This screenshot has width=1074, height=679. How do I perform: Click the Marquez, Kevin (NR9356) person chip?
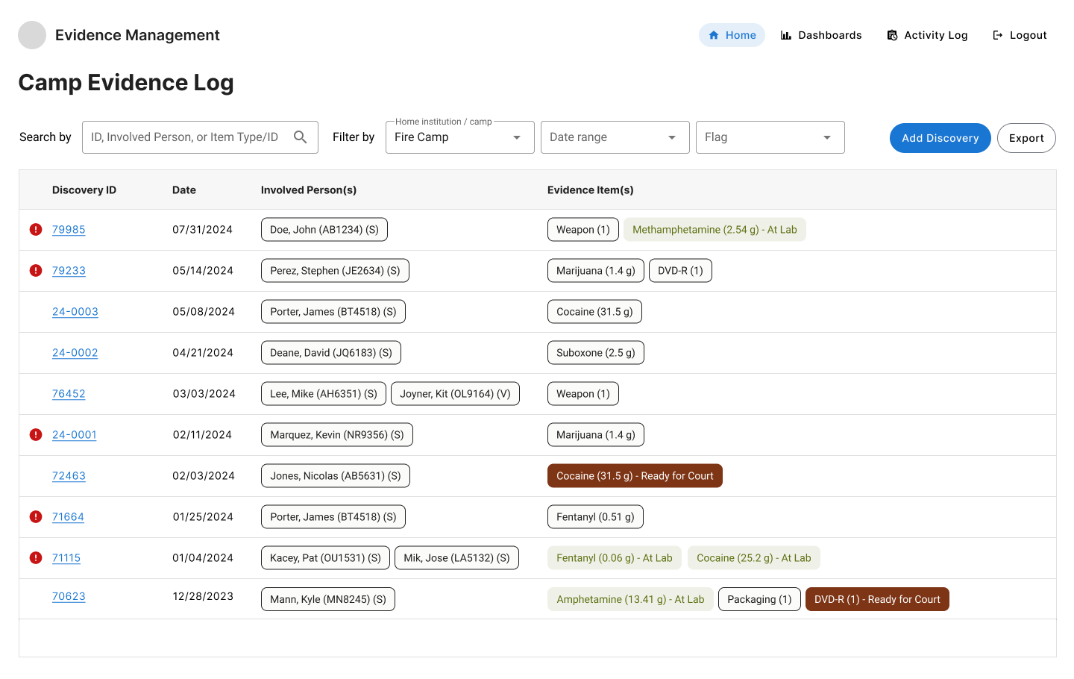pyautogui.click(x=337, y=435)
